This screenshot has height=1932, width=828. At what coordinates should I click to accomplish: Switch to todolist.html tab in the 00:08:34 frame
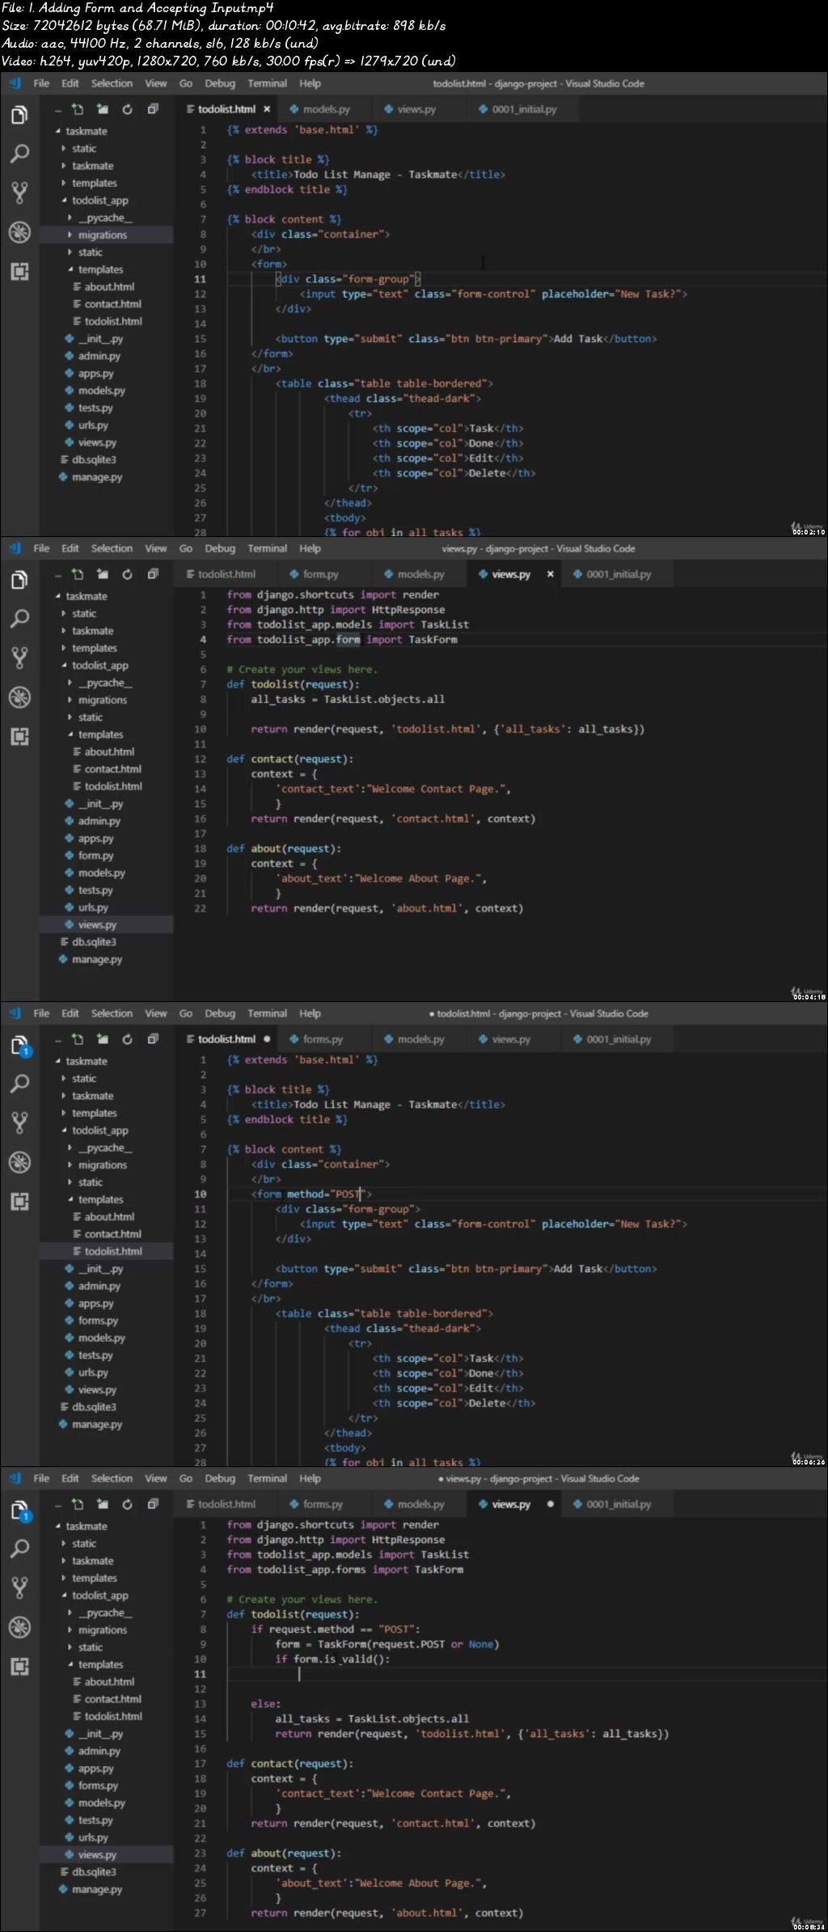[226, 1504]
